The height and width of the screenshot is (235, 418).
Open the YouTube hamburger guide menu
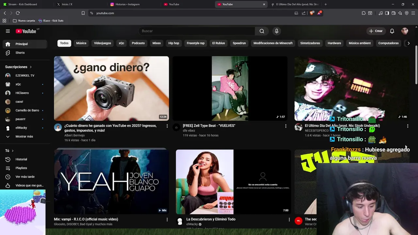tap(8, 31)
